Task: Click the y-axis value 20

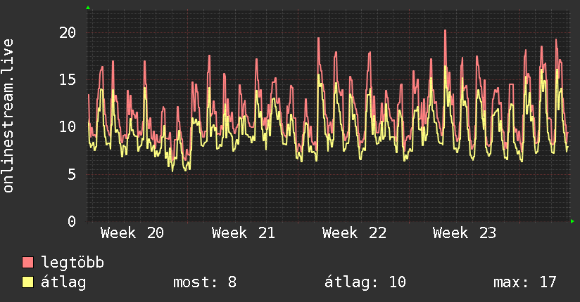Action: click(68, 33)
